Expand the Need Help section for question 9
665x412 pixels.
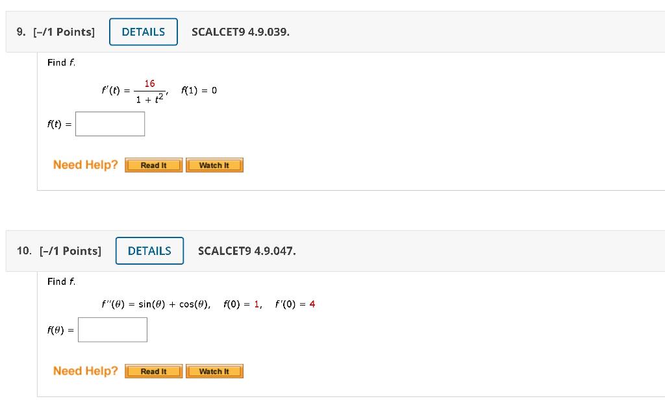pyautogui.click(x=85, y=164)
